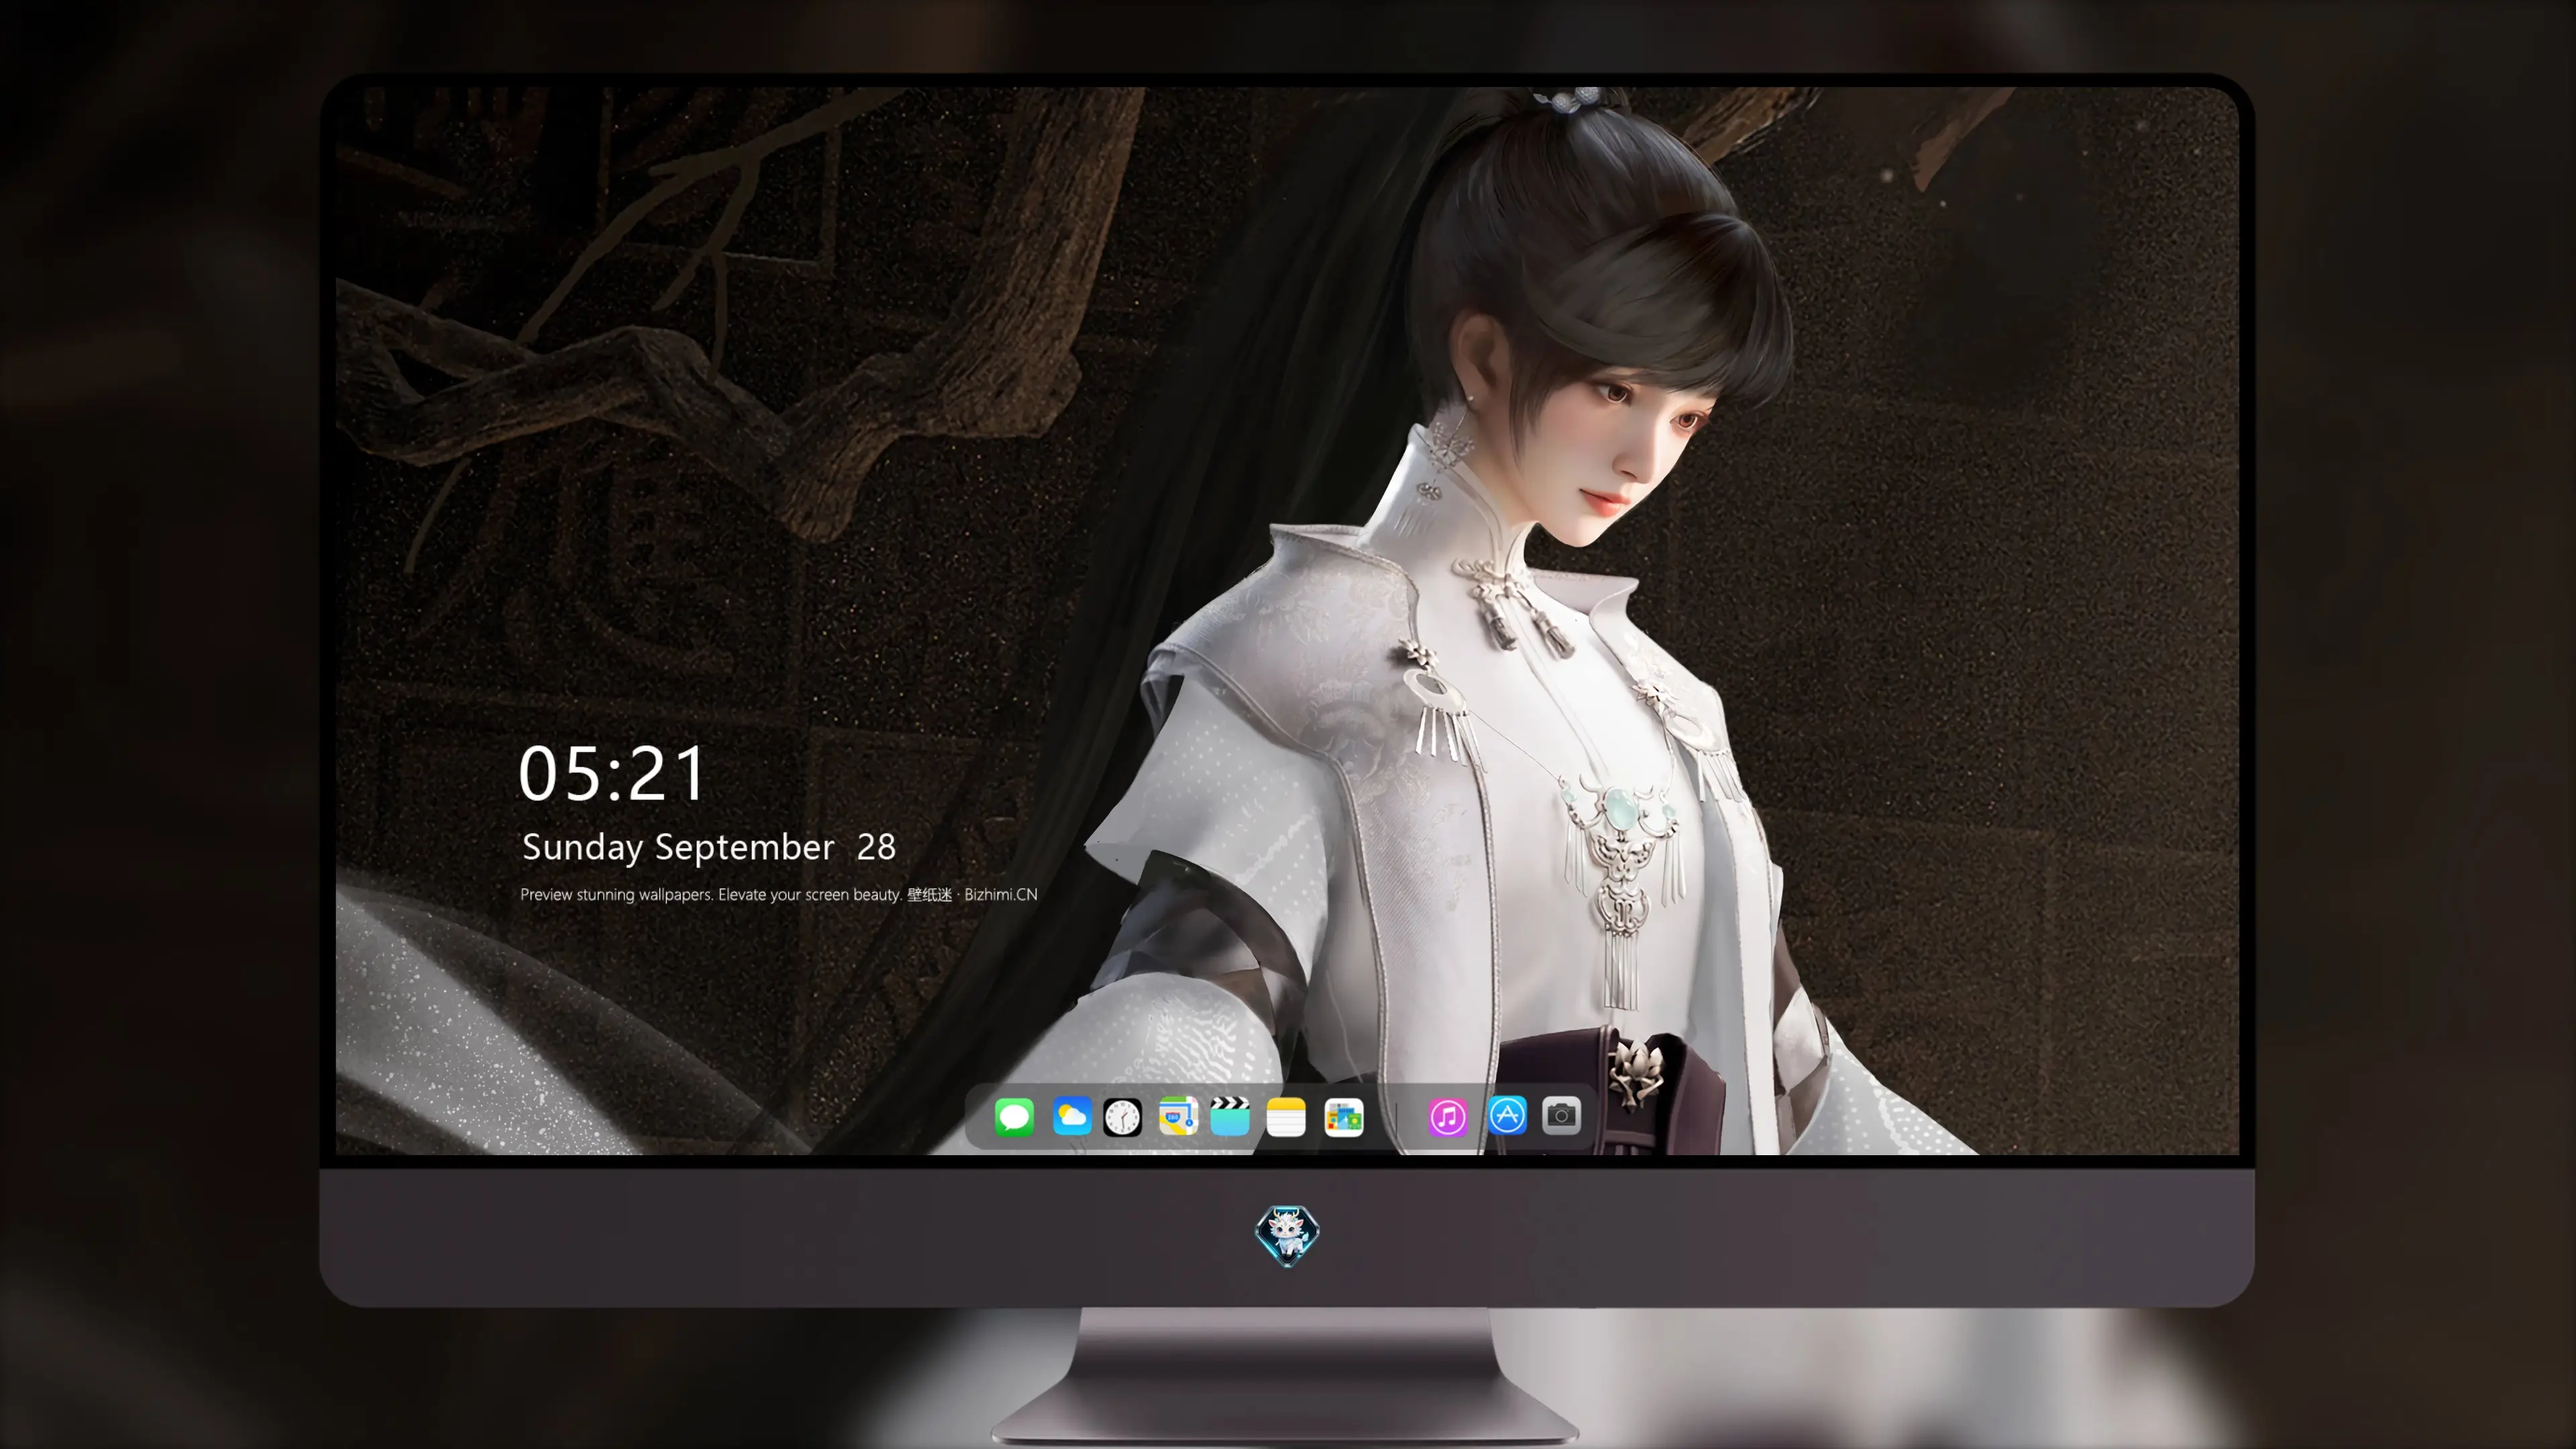Click the Sunday September 28 date
The height and width of the screenshot is (1449, 2576).
point(709,848)
